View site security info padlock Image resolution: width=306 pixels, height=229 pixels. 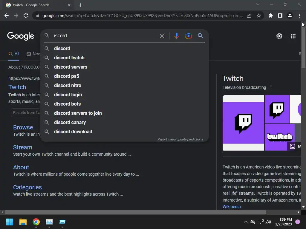pyautogui.click(x=38, y=16)
